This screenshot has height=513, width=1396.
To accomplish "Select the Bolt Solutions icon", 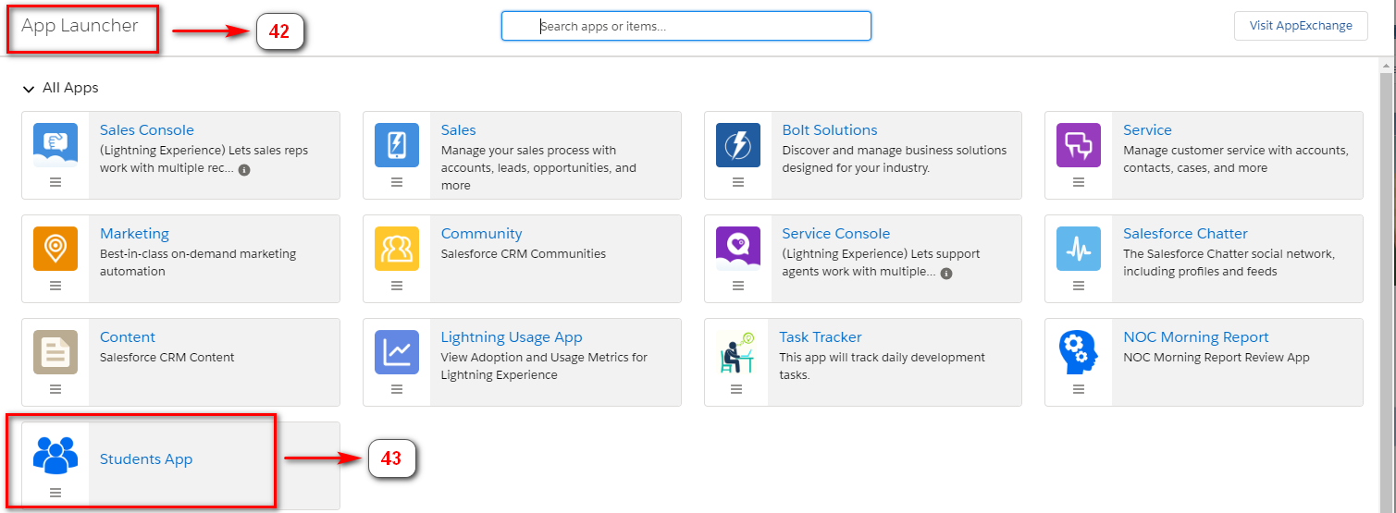I will coord(738,145).
